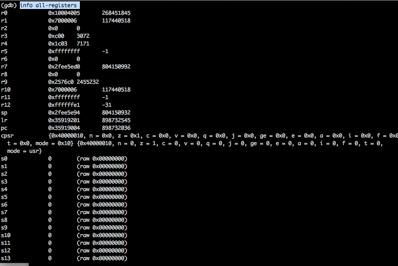This screenshot has width=398, height=266.
Task: Click the s0 register name
Action: (5, 159)
